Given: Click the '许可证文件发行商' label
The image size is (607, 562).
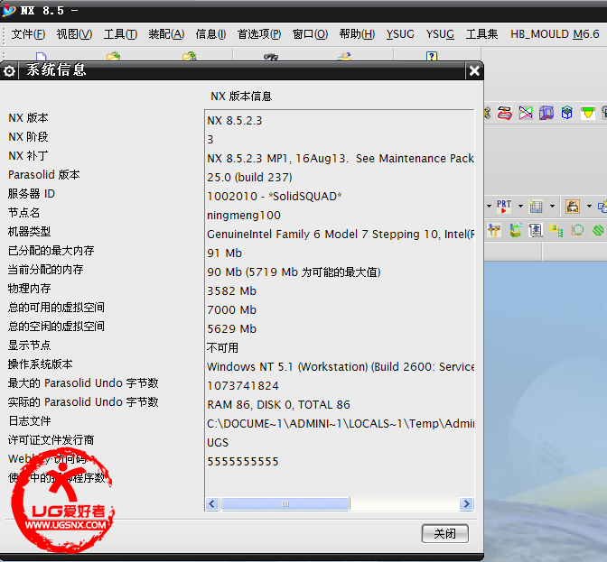Looking at the screenshot, I should 51,440.
